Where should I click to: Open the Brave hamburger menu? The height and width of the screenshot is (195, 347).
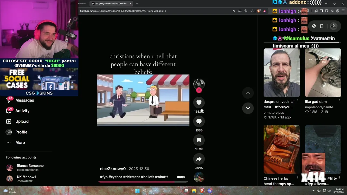coord(343,11)
